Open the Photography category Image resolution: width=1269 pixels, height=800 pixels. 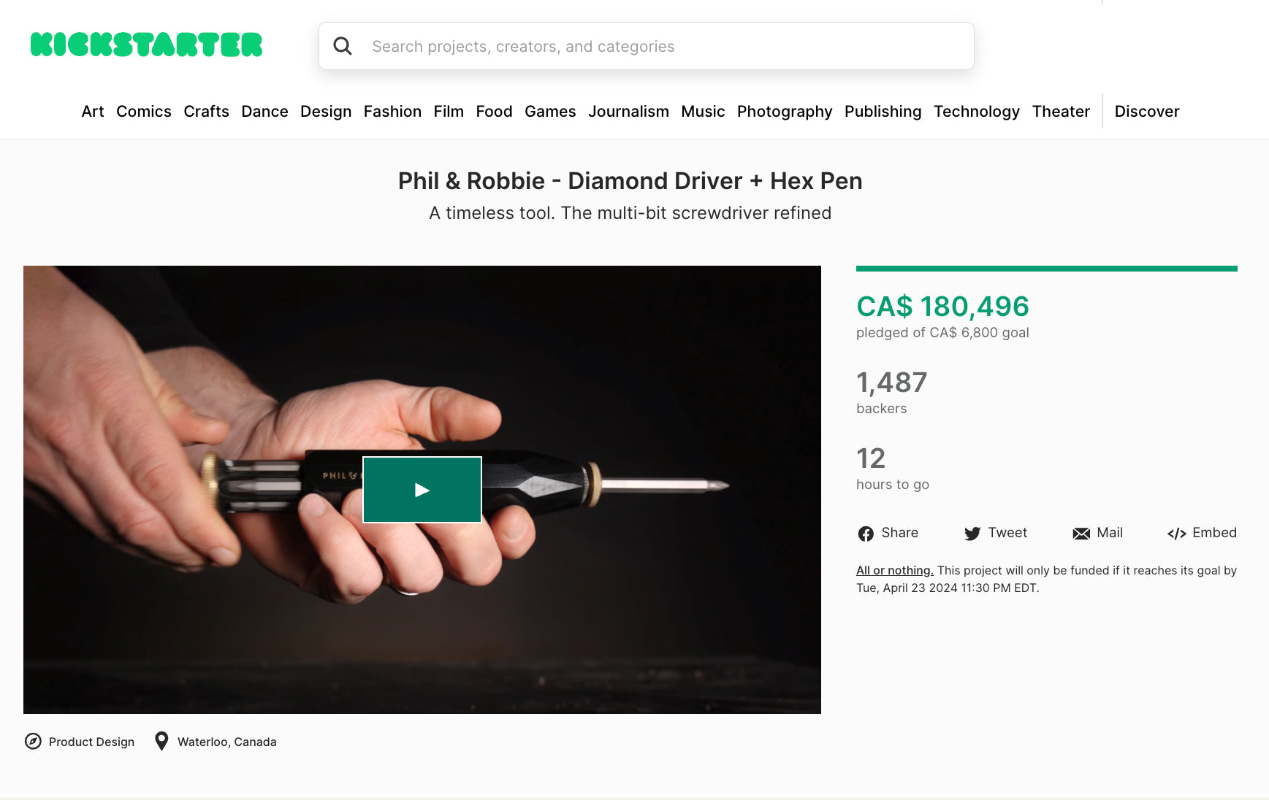pos(785,112)
